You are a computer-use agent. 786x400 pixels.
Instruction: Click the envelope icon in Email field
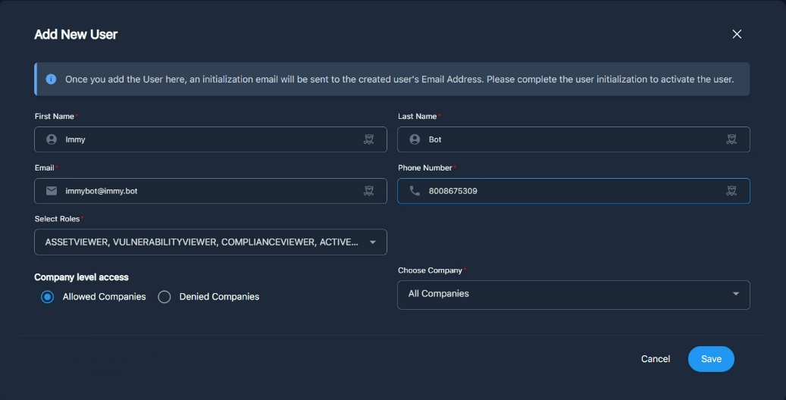(x=52, y=191)
